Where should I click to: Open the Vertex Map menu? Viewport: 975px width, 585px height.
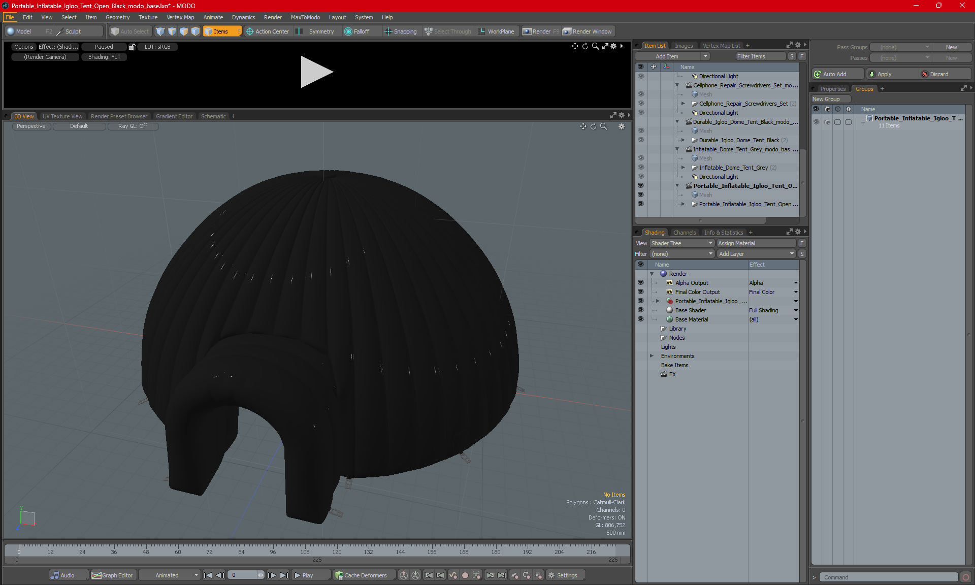[x=180, y=17]
